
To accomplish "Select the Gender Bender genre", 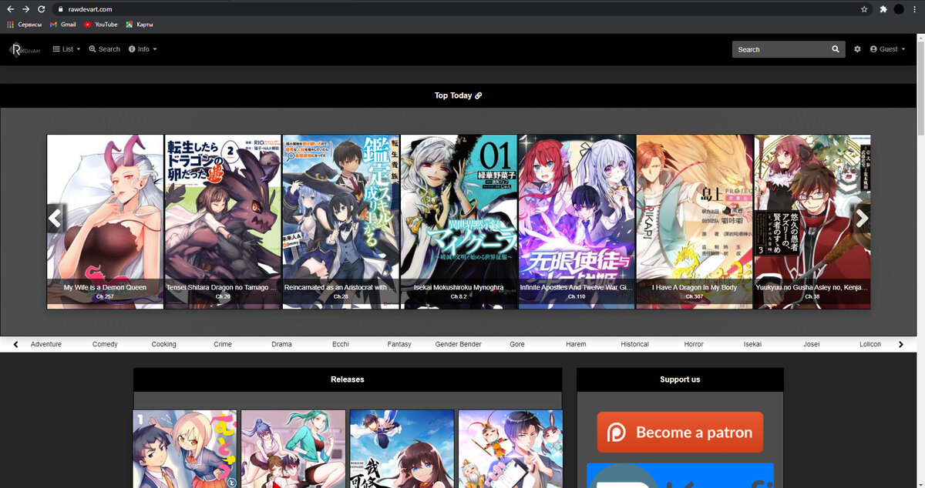I will [x=459, y=344].
